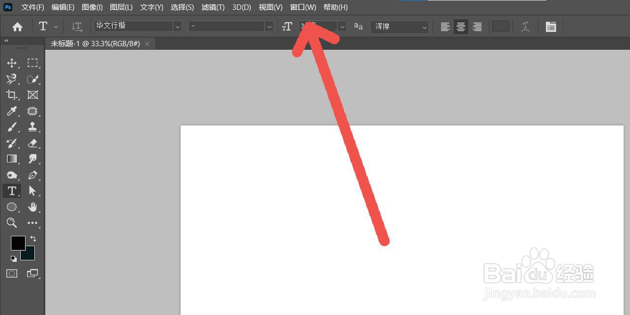Screen dimensions: 630x315
Task: Open the font size dropdown arrow
Action: coord(342,27)
